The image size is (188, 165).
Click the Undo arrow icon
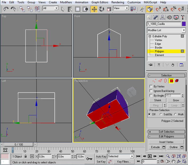point(6,9)
